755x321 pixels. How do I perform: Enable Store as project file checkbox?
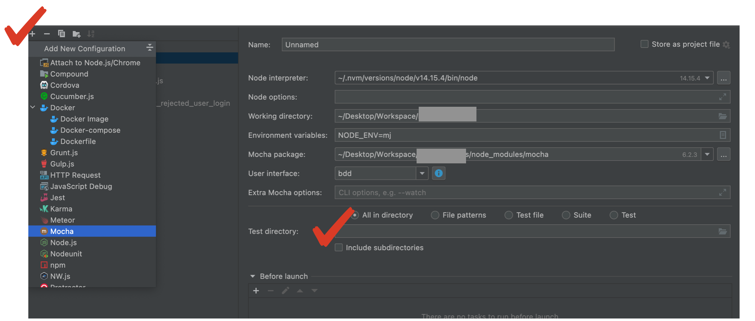644,44
